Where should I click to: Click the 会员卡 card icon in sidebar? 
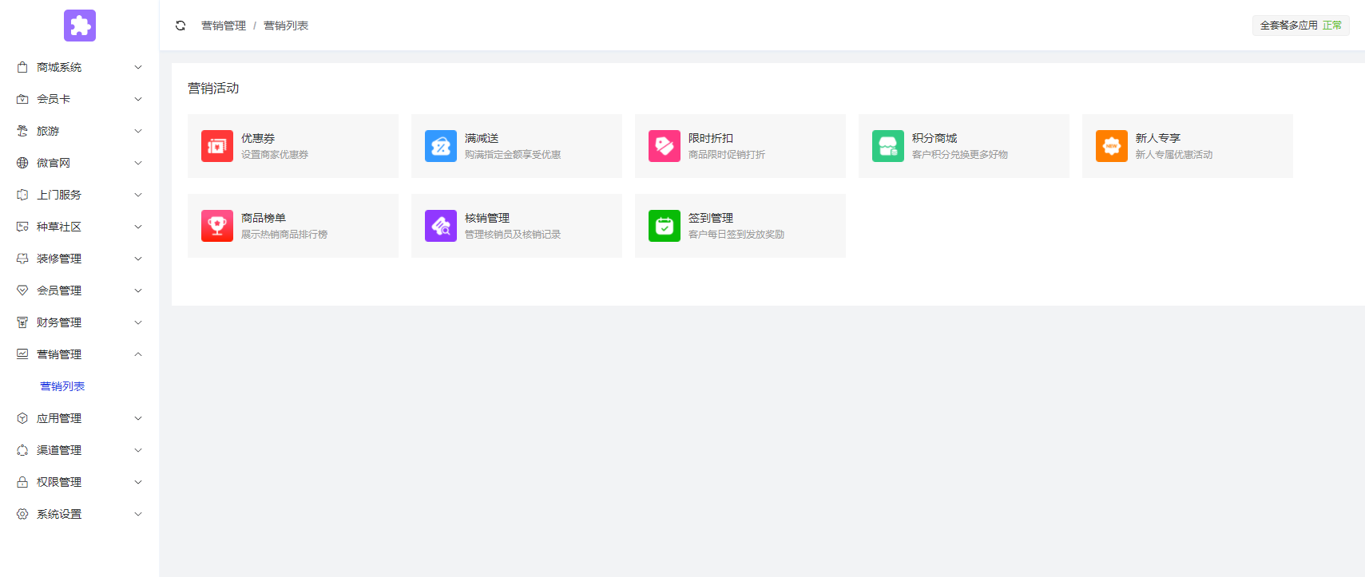pyautogui.click(x=22, y=99)
